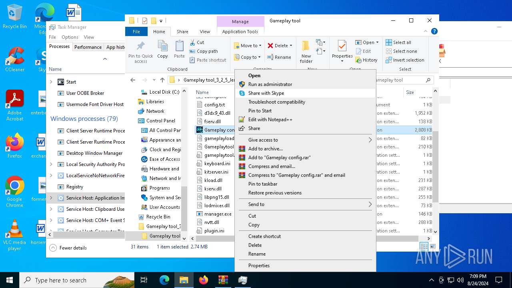Switch to large icons view button
Viewport: 512px width, 288px height.
pyautogui.click(x=432, y=246)
